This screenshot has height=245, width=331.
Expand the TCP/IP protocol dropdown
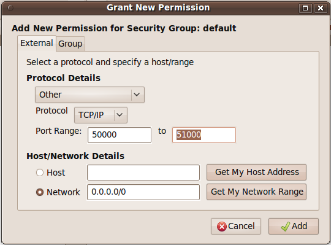[x=101, y=115]
